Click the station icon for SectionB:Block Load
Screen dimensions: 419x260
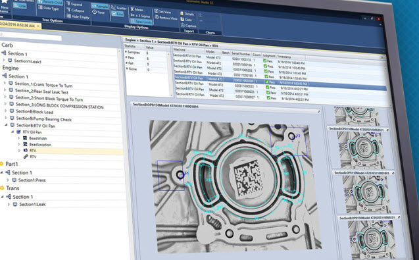coord(12,111)
